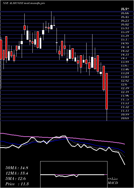Click the 14.95 price axis label

125,43
